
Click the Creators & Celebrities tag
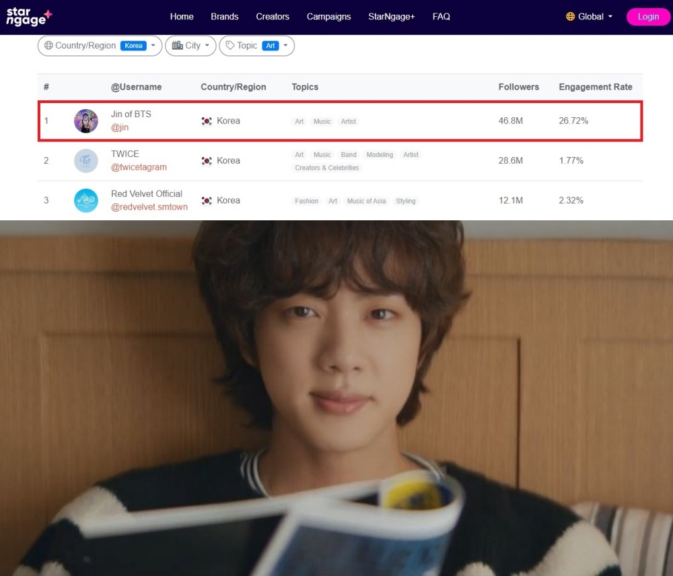coord(326,168)
